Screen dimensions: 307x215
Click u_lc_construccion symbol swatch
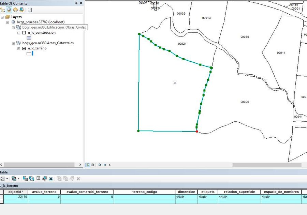29,38
